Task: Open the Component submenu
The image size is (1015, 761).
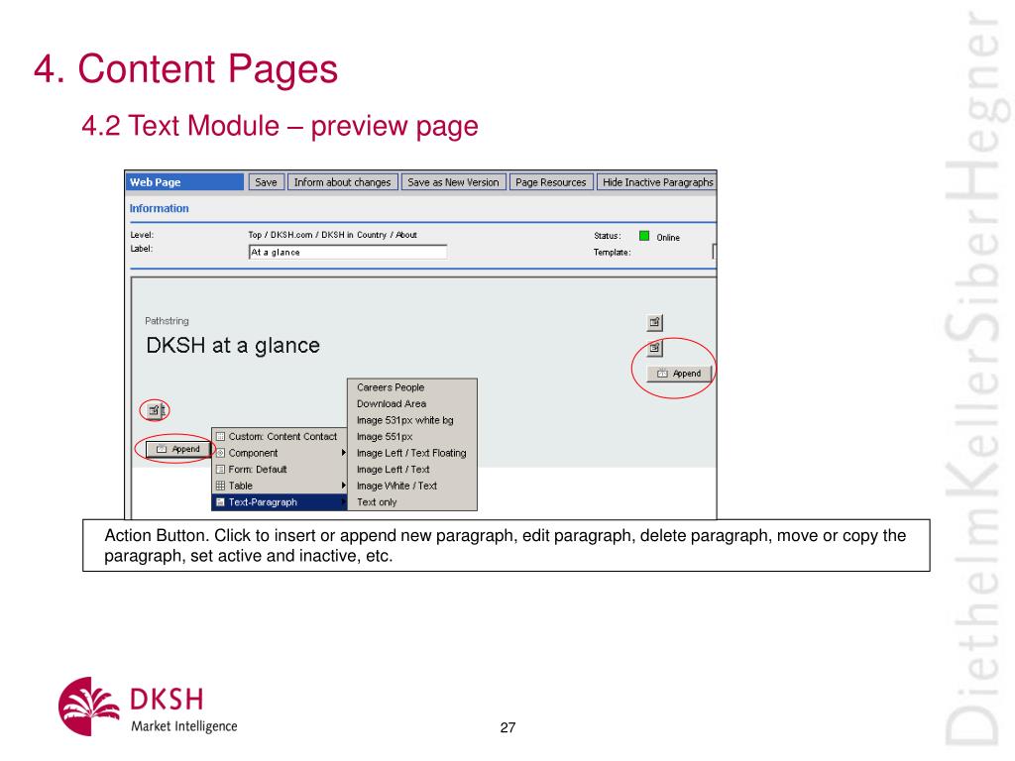Action: pyautogui.click(x=280, y=453)
